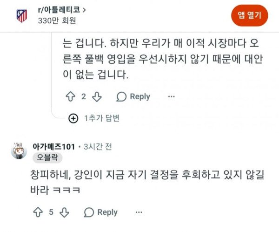279x232 pixels.
Task: Downvote the 아가메즈101 comment
Action: click(x=64, y=212)
